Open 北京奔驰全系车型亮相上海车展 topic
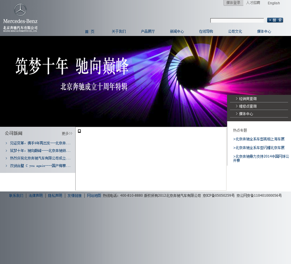Image resolution: width=291 pixels, height=264 pixels. [259, 139]
